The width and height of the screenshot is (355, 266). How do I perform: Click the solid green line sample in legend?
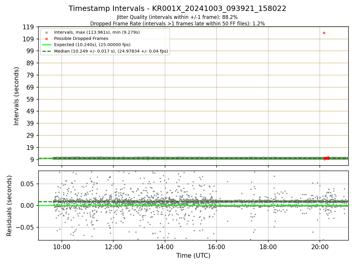tap(46, 45)
